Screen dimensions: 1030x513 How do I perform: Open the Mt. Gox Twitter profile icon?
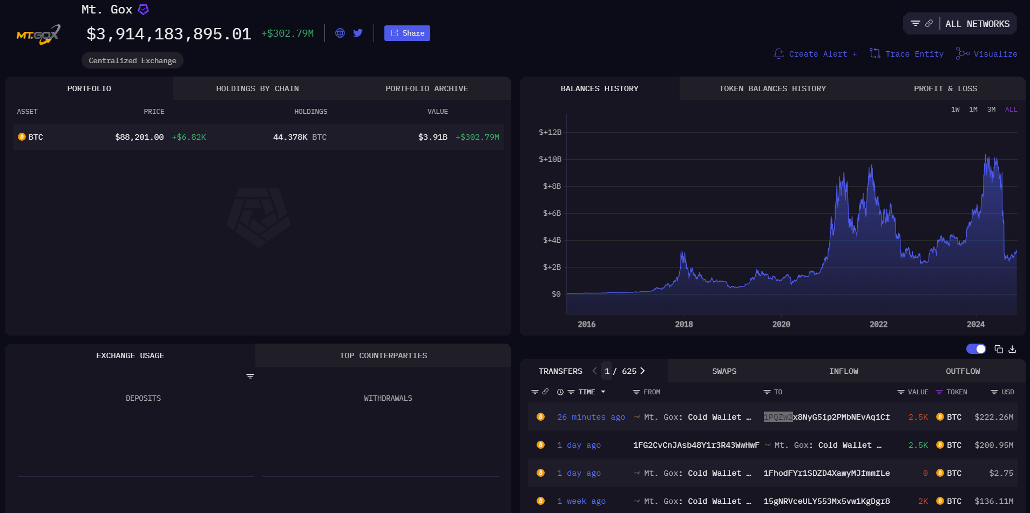[358, 33]
